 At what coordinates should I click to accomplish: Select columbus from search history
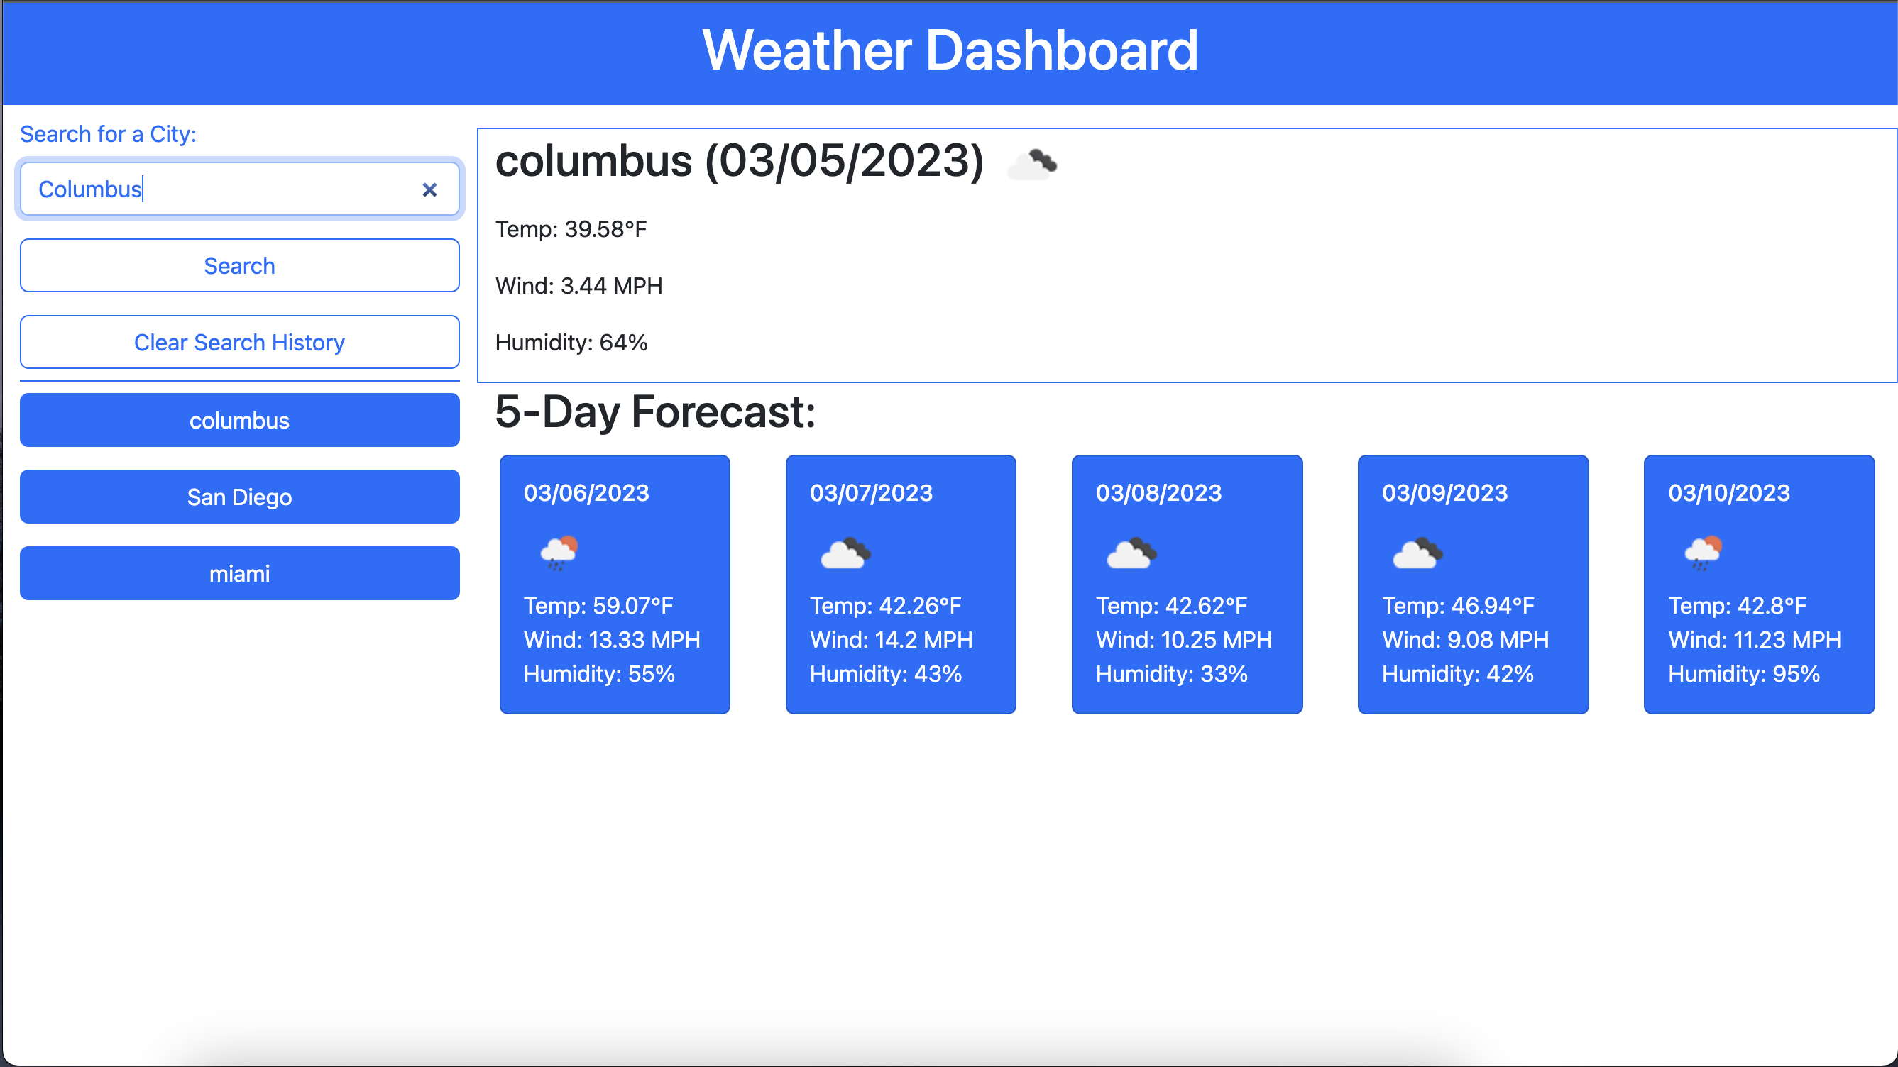[238, 420]
